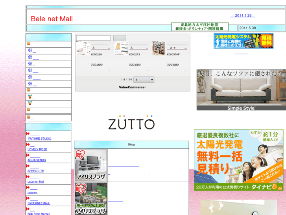Click the Shop section header
This screenshot has width=286, height=215.
(x=131, y=144)
